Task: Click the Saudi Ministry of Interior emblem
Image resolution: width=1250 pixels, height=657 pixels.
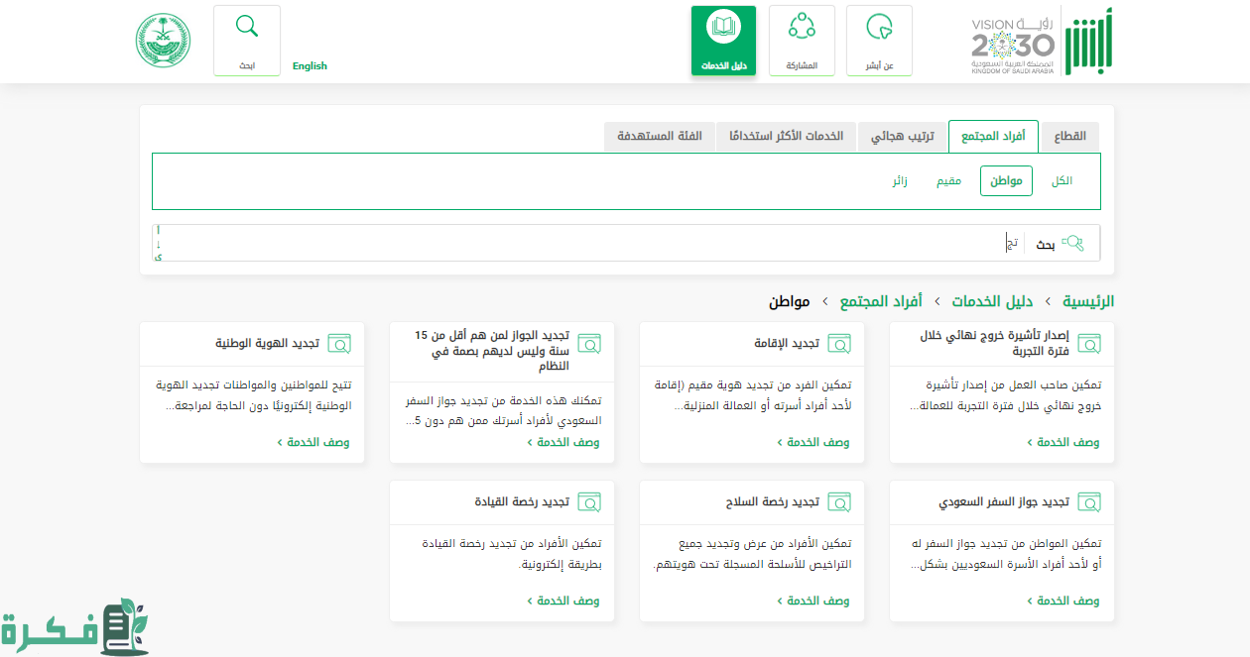Action: coord(164,41)
